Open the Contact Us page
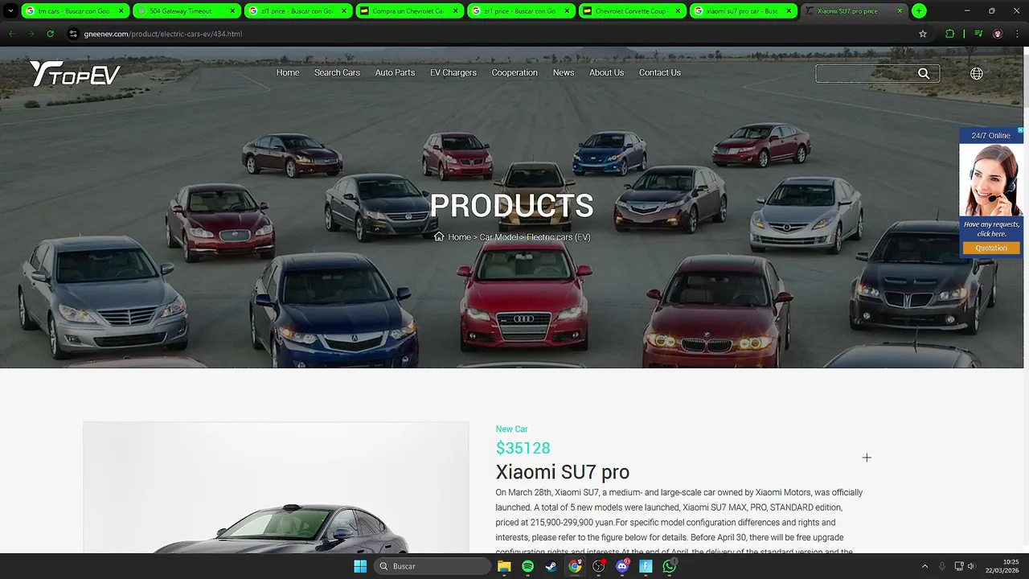This screenshot has height=579, width=1029. [660, 72]
